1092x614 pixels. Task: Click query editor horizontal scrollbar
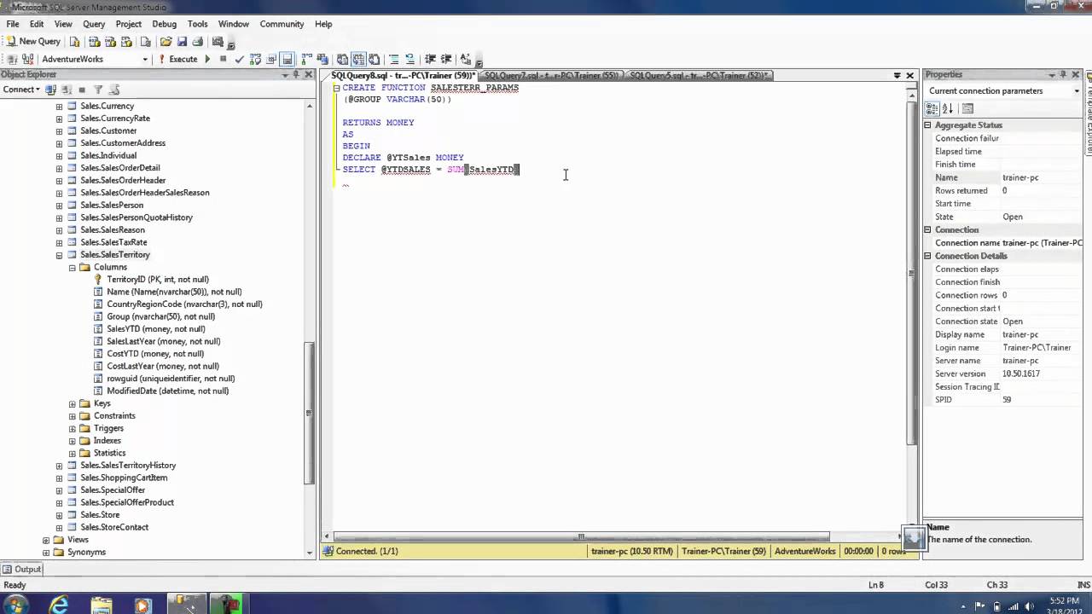[581, 536]
